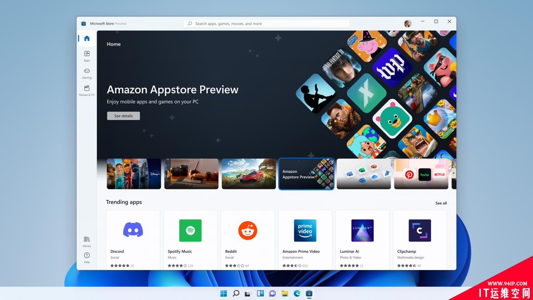Click the Amazon Prime Video title text

301,251
